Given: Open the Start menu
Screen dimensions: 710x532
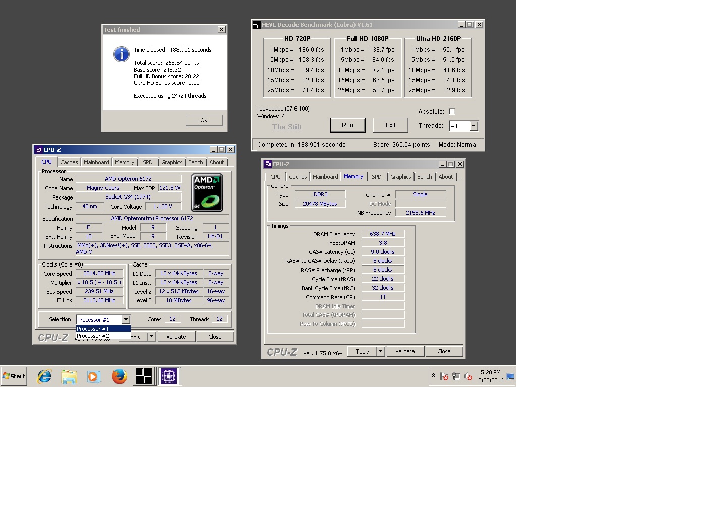Looking at the screenshot, I should pyautogui.click(x=14, y=376).
